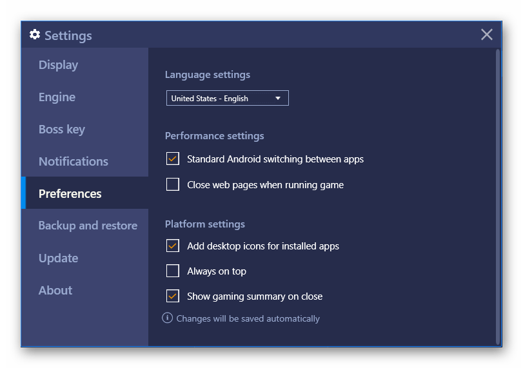Switch to the Update tab
The width and height of the screenshot is (523, 368).
coord(58,258)
